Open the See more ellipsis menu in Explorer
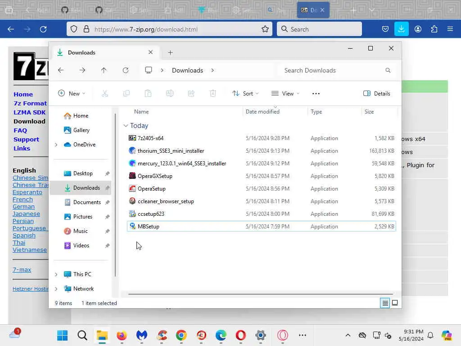The image size is (461, 346). click(x=316, y=94)
